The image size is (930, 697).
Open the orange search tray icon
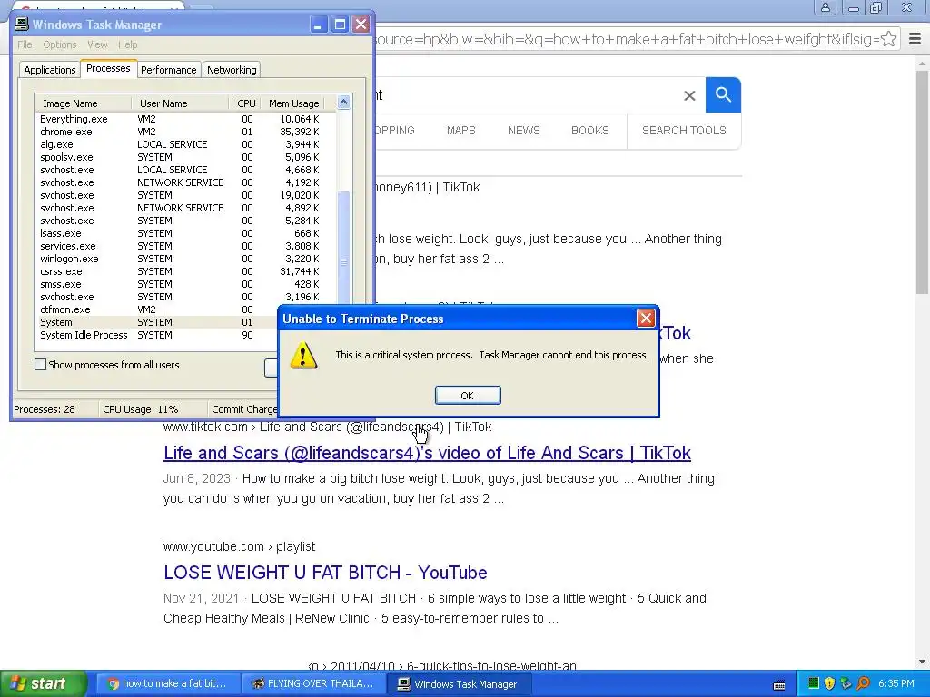(x=863, y=683)
